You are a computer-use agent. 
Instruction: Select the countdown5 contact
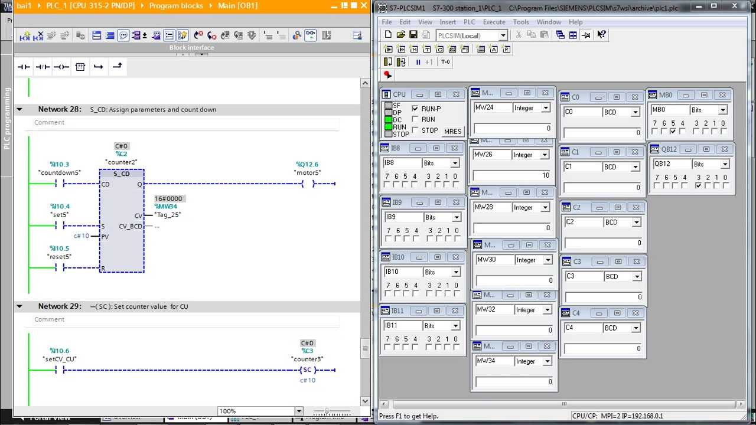click(60, 184)
